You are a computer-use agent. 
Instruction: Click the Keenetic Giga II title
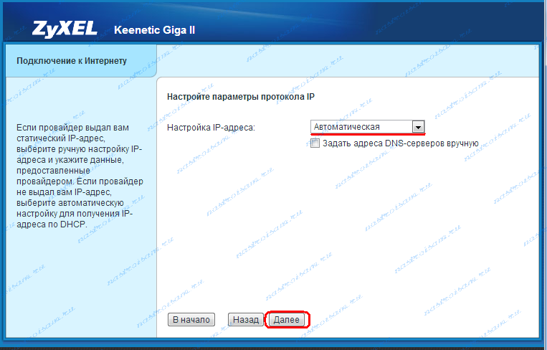click(x=155, y=30)
